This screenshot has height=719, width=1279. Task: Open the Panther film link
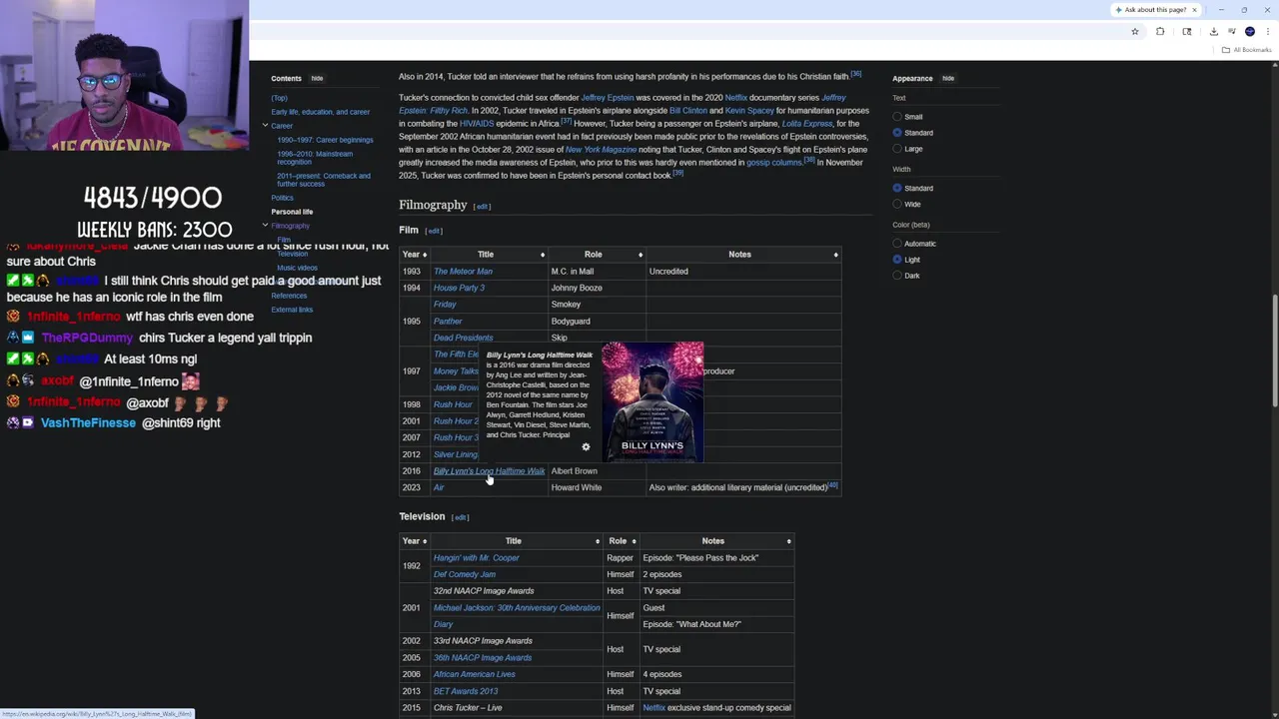448,322
